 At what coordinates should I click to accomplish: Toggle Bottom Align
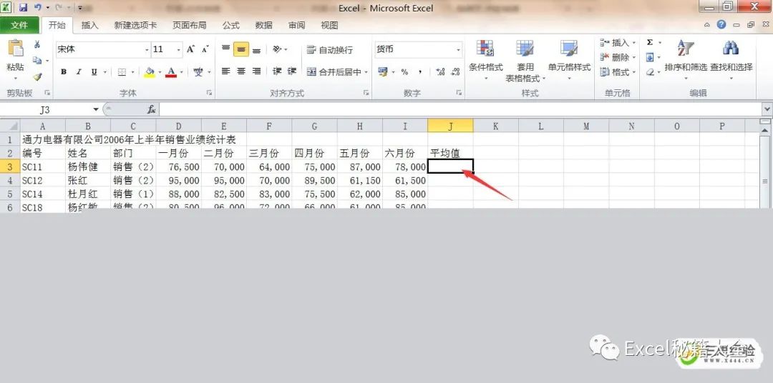click(256, 49)
